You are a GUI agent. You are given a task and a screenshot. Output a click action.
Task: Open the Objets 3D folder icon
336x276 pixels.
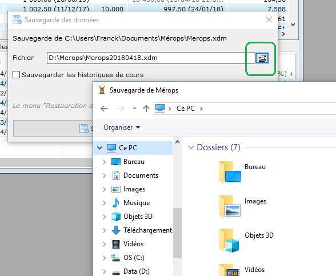click(x=229, y=241)
